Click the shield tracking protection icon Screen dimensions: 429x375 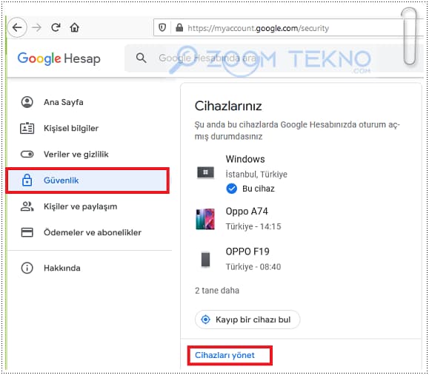pyautogui.click(x=162, y=27)
